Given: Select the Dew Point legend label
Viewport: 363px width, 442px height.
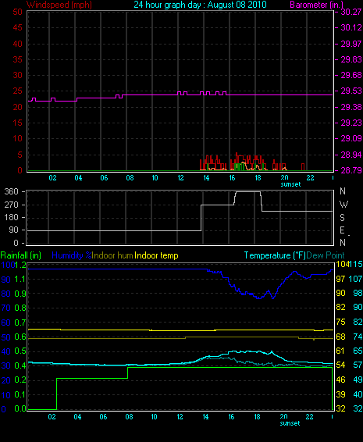Looking at the screenshot, I should tap(326, 255).
